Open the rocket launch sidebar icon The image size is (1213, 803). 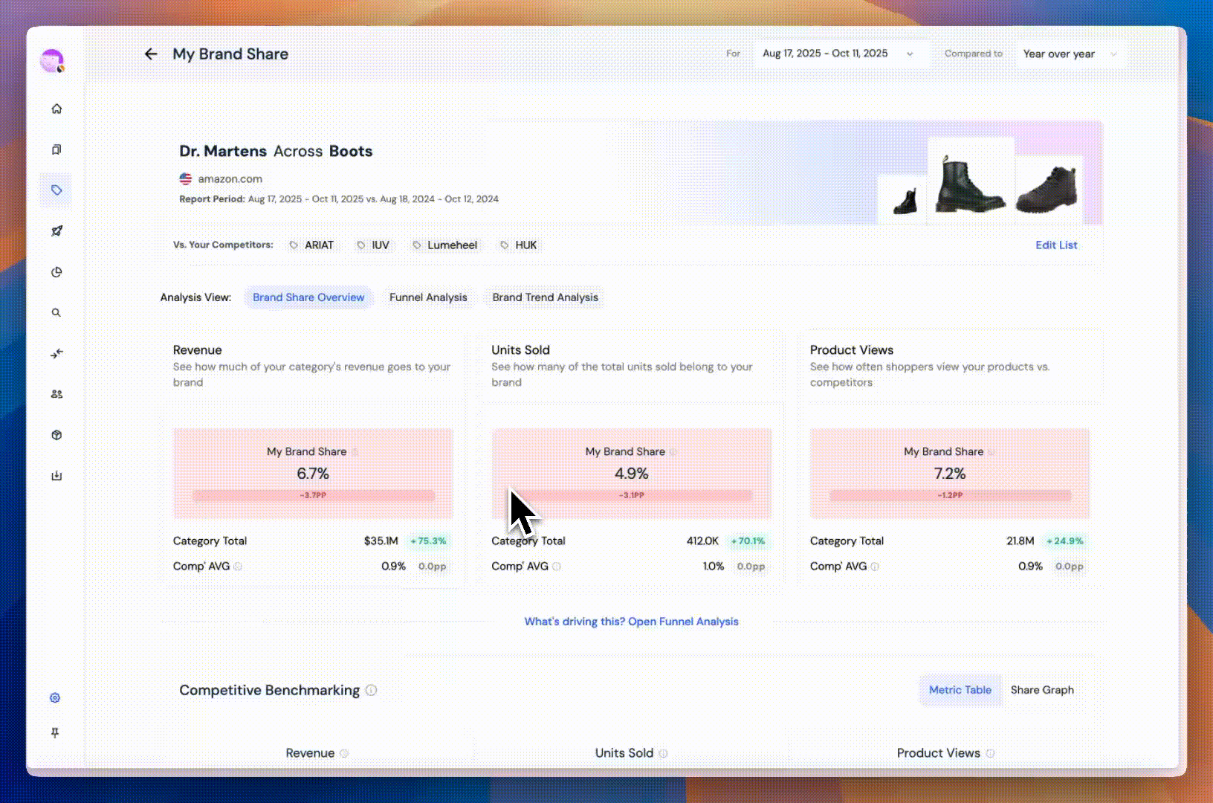point(56,231)
